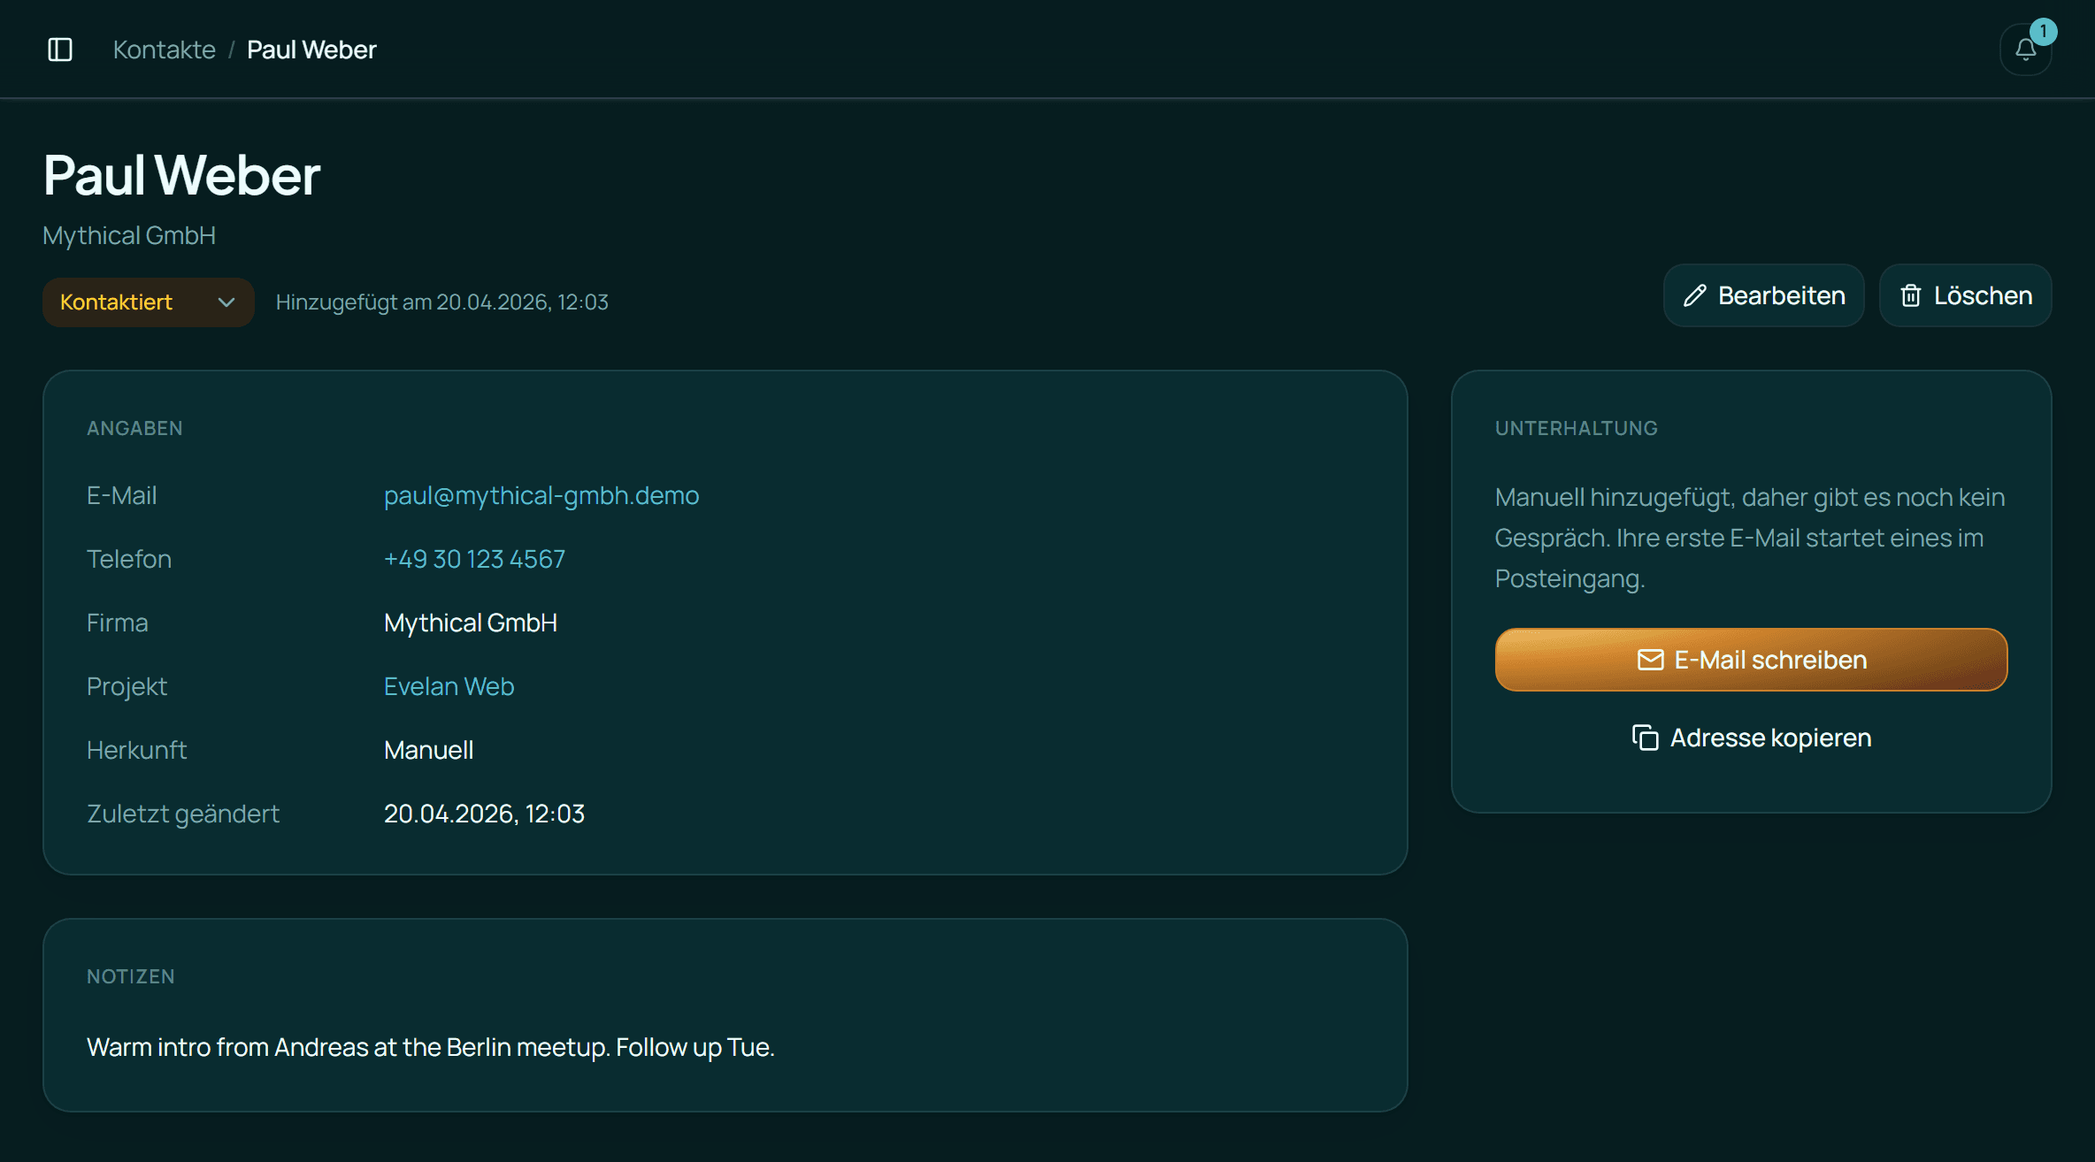2095x1162 pixels.
Task: Click the NOTIZEN section heading
Action: tap(131, 976)
